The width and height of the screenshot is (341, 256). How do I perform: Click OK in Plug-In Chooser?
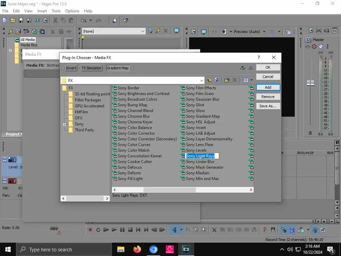click(268, 67)
